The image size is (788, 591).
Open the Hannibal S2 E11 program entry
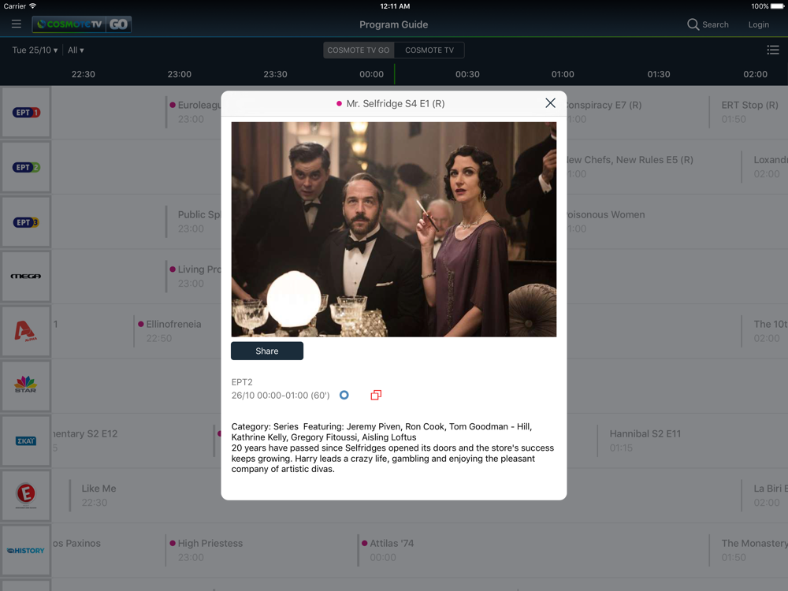tap(645, 440)
